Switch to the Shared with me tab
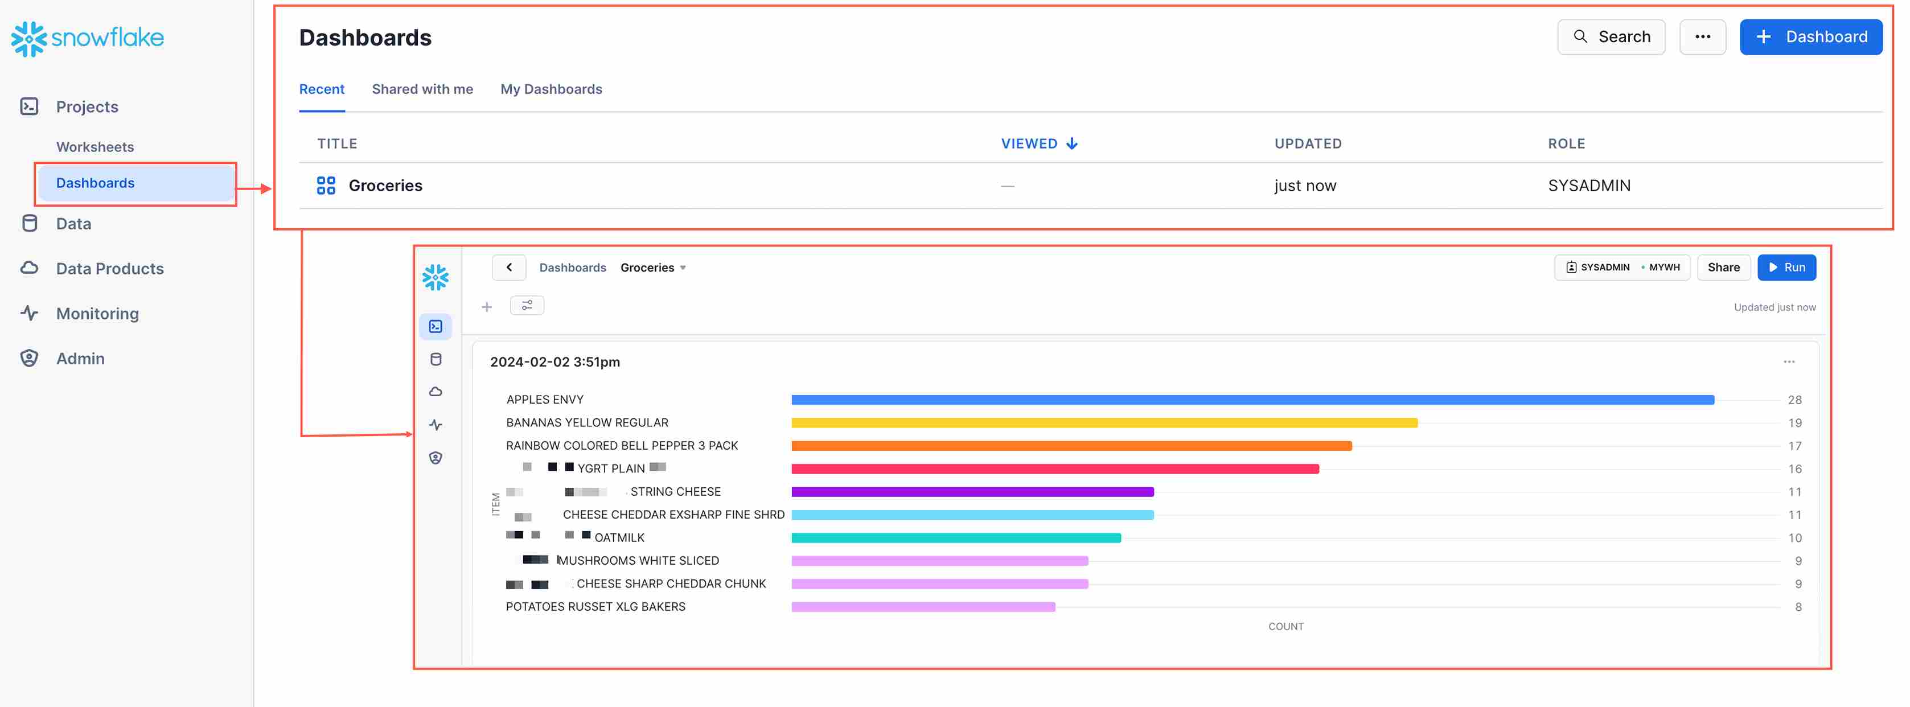This screenshot has width=1910, height=707. pos(422,89)
